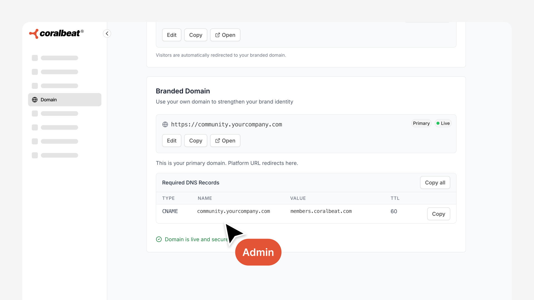Click the external-link icon in the Open button

click(x=217, y=141)
